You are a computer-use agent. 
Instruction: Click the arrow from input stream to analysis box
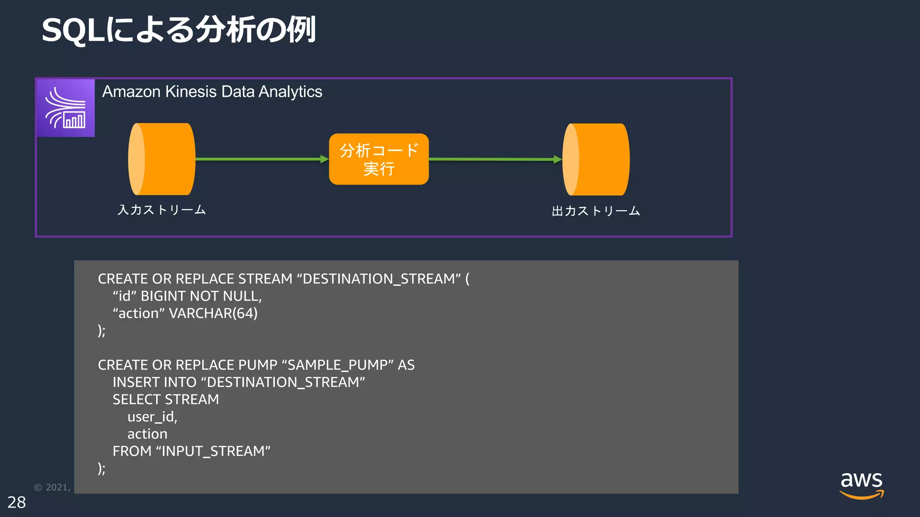click(x=262, y=159)
